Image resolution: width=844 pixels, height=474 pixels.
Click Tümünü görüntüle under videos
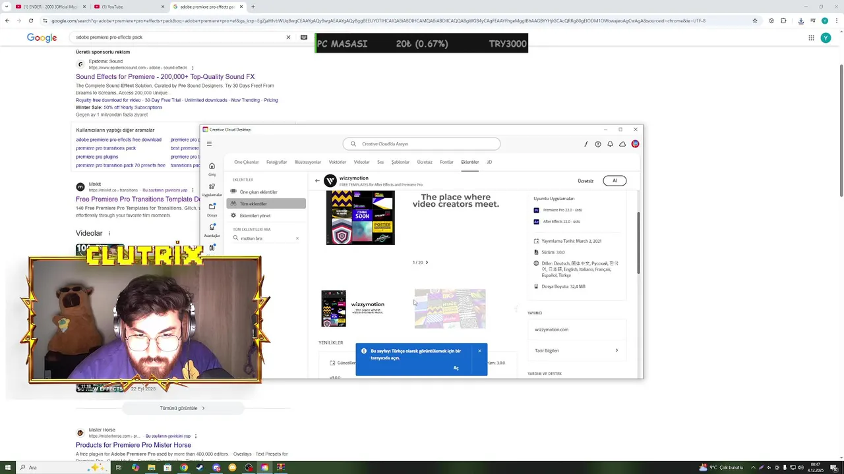pos(182,408)
